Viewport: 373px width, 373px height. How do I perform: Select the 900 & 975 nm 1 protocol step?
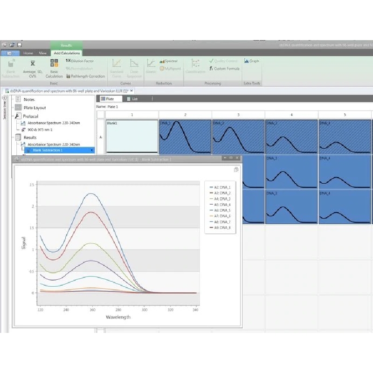pos(40,129)
